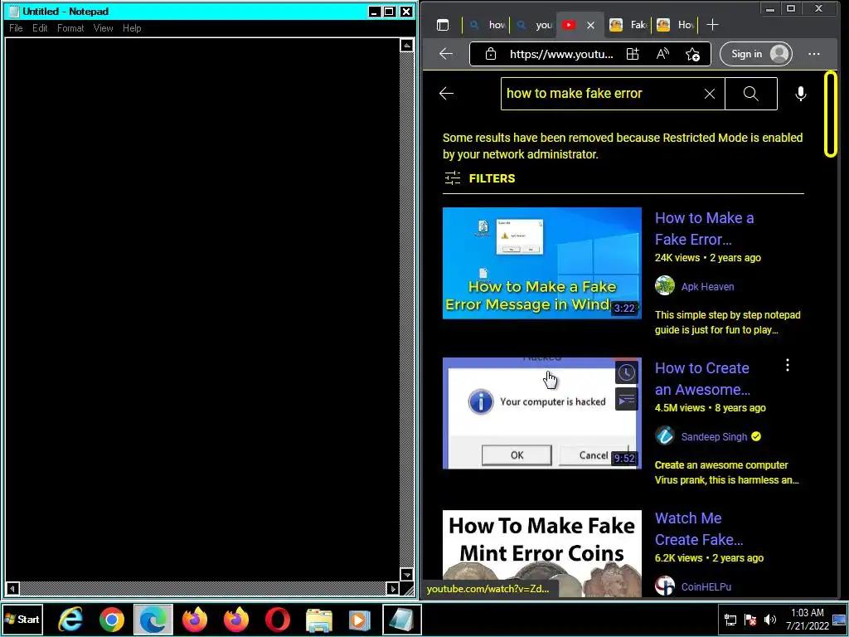
Task: Click CoinHELPu channel avatar
Action: click(x=664, y=586)
